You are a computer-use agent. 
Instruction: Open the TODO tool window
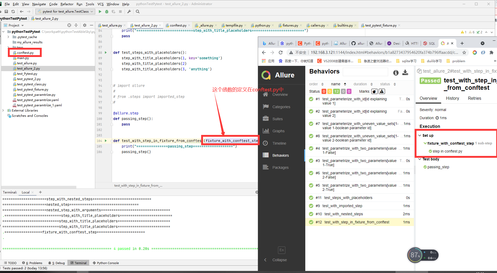pyautogui.click(x=10, y=263)
